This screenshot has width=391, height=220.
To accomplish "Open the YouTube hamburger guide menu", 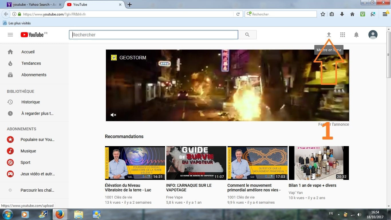I will click(x=10, y=35).
